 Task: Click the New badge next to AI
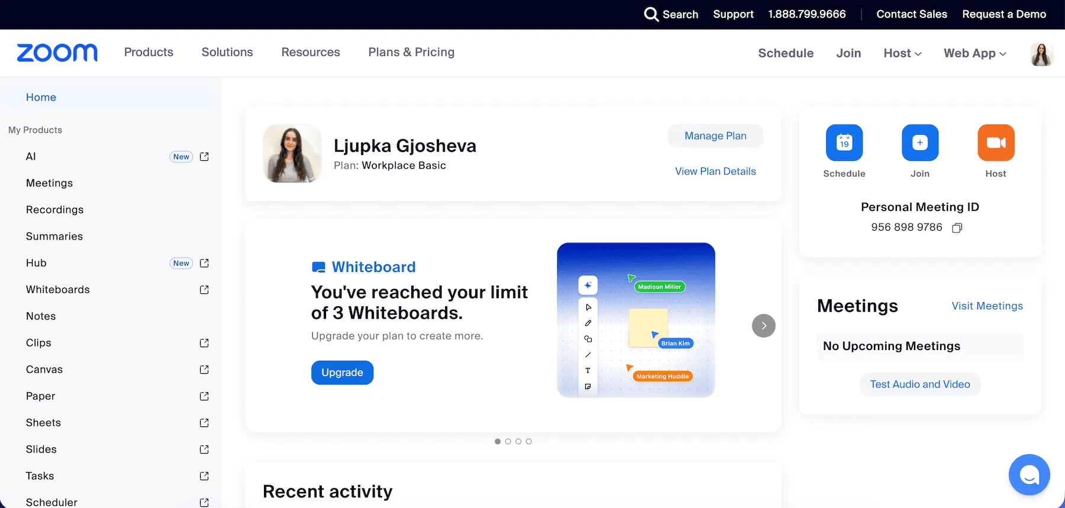181,157
